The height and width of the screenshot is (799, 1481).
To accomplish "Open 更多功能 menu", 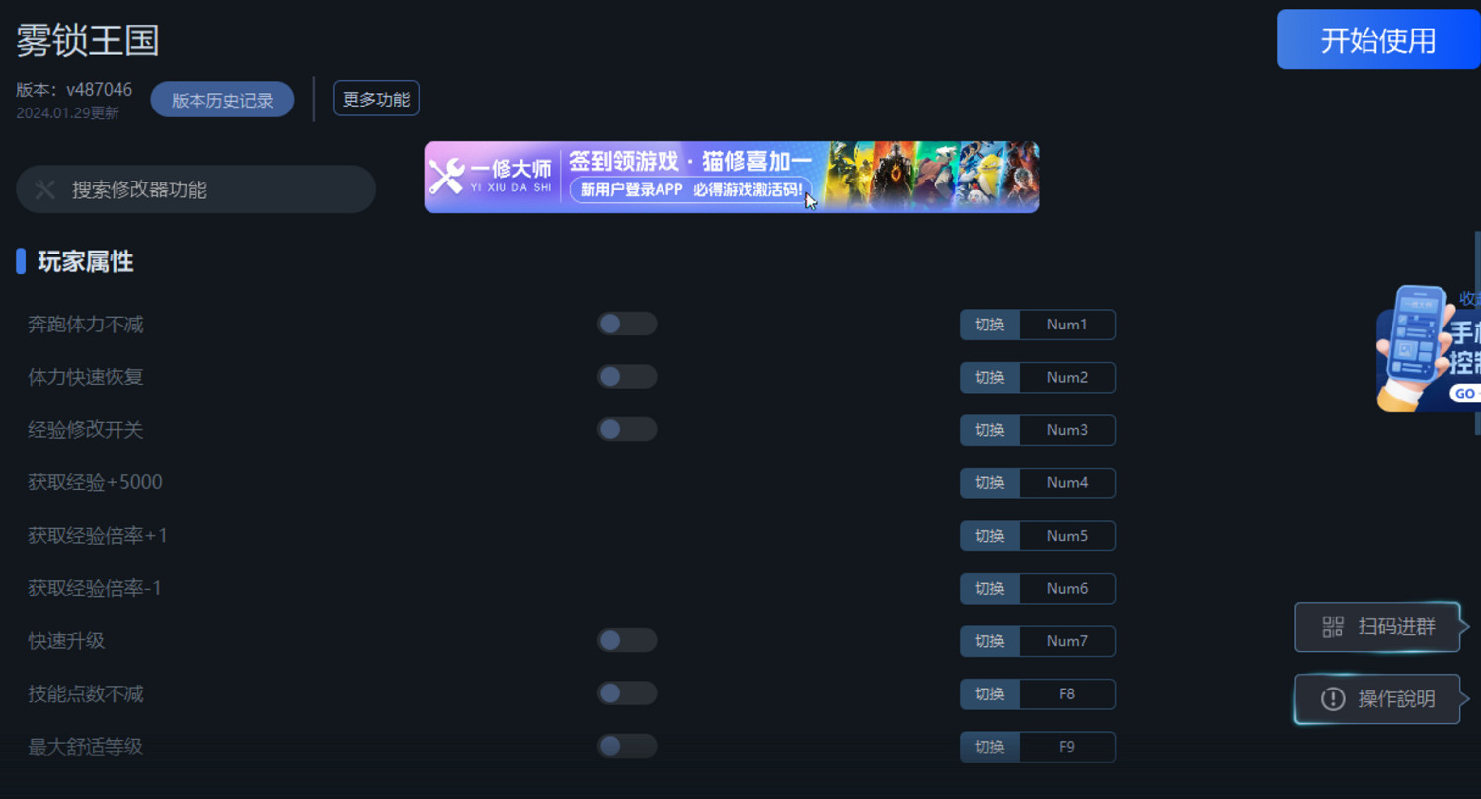I will pyautogui.click(x=376, y=99).
